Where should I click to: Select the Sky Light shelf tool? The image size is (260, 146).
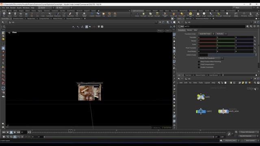point(198,15)
